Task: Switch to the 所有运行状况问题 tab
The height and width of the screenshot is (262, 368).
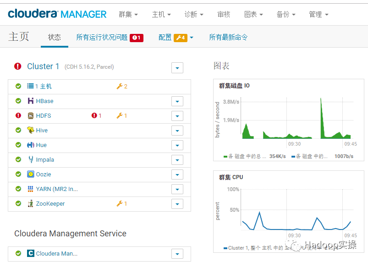Action: click(102, 37)
